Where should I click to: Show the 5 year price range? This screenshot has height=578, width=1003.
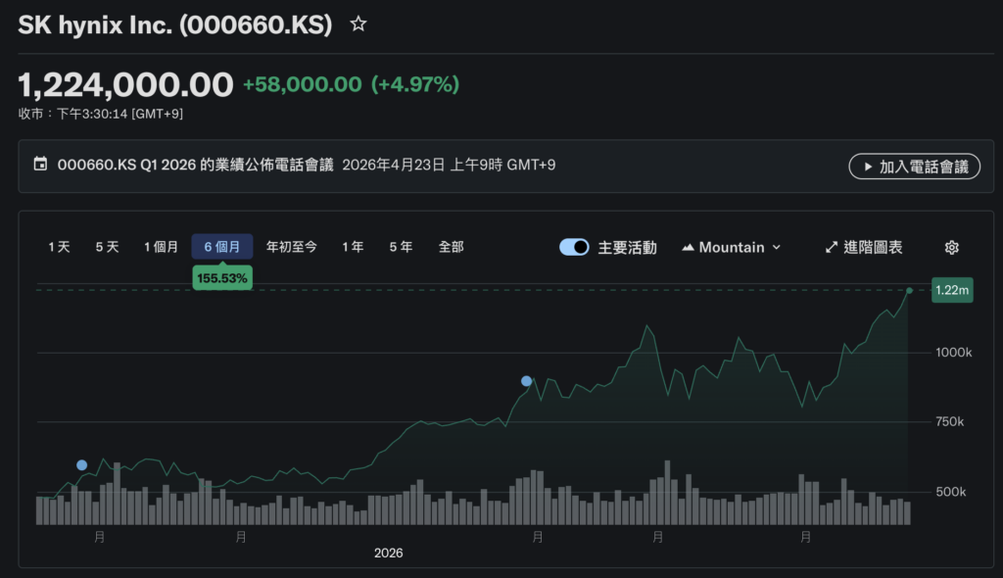pyautogui.click(x=401, y=248)
